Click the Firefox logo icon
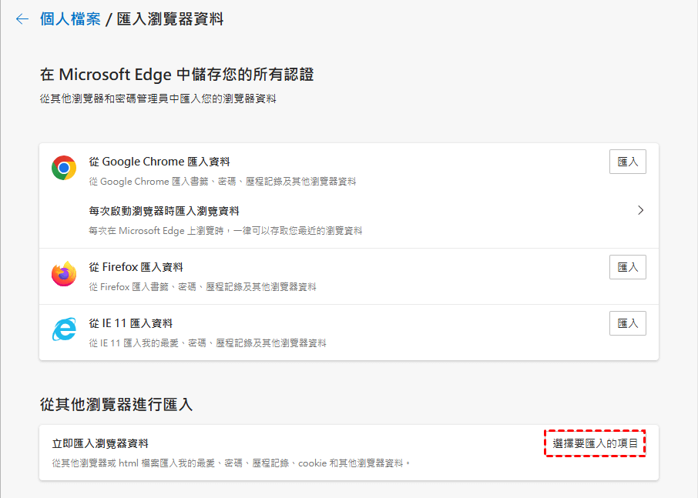 64,273
